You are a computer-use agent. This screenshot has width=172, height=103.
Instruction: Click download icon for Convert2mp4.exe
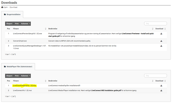coord(161,41)
